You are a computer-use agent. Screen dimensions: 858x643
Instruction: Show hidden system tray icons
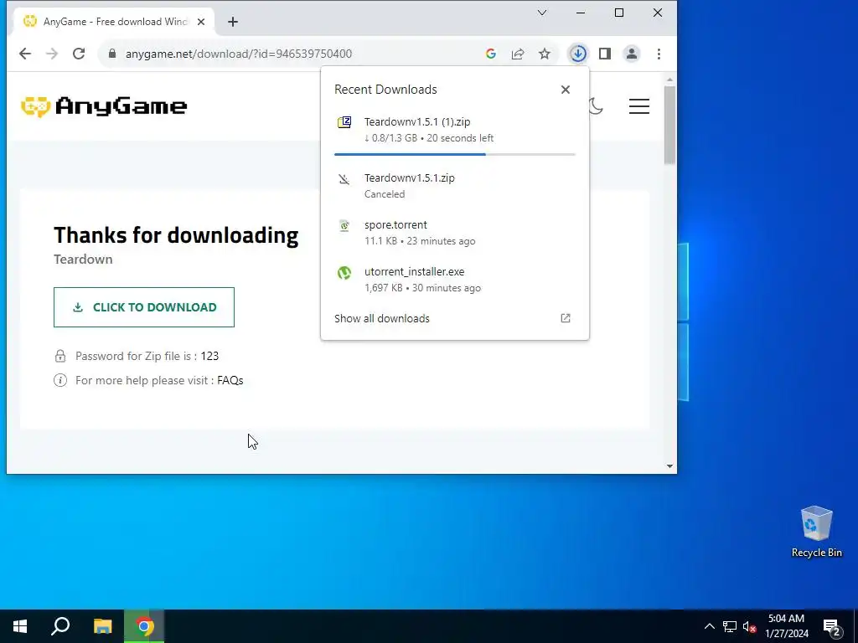point(709,626)
